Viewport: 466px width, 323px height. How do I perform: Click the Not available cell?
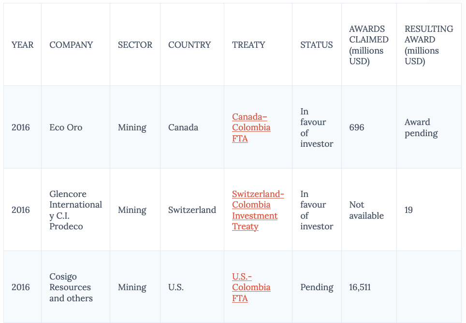click(x=366, y=210)
